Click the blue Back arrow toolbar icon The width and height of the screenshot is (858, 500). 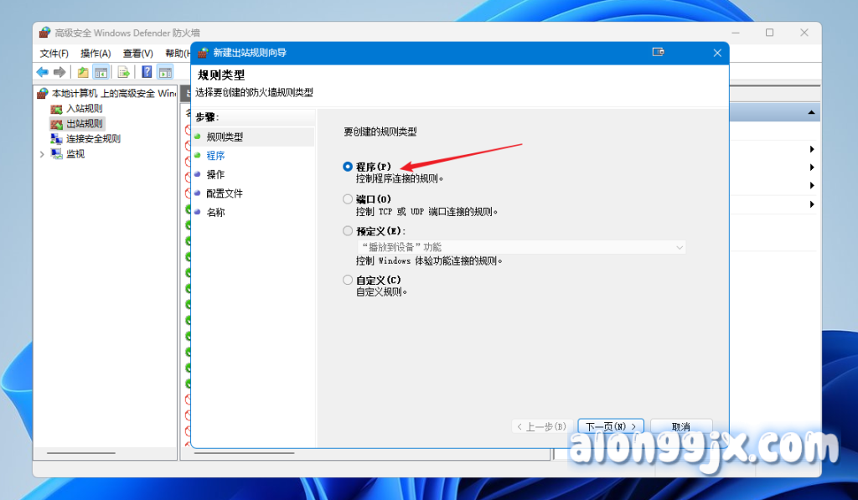coord(42,72)
